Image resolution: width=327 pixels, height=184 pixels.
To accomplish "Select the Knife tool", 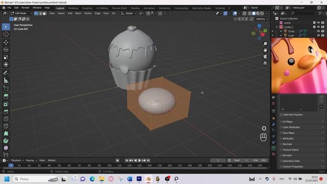I will (6, 126).
